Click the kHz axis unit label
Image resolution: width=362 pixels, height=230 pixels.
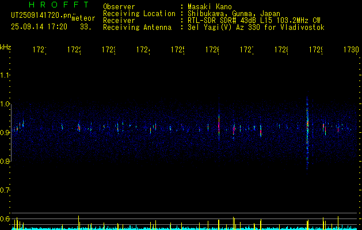[6, 47]
